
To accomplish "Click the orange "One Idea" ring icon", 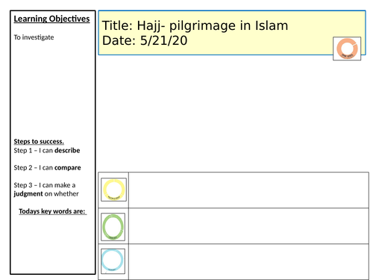I will pyautogui.click(x=347, y=49).
